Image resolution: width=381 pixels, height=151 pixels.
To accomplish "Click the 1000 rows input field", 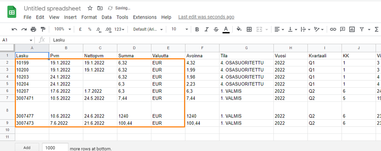I will coord(55,148).
